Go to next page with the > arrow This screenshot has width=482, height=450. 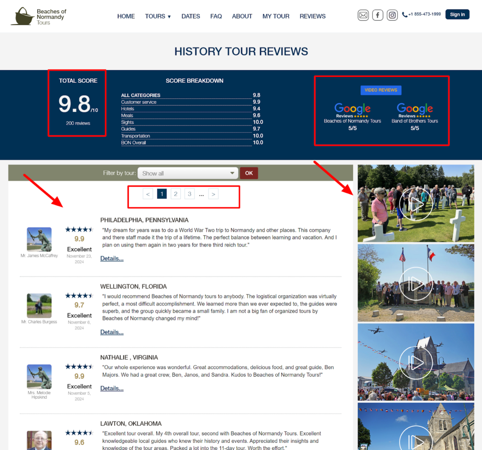[x=213, y=194]
